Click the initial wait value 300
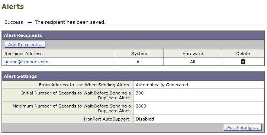267x135 pixels. 139,93
